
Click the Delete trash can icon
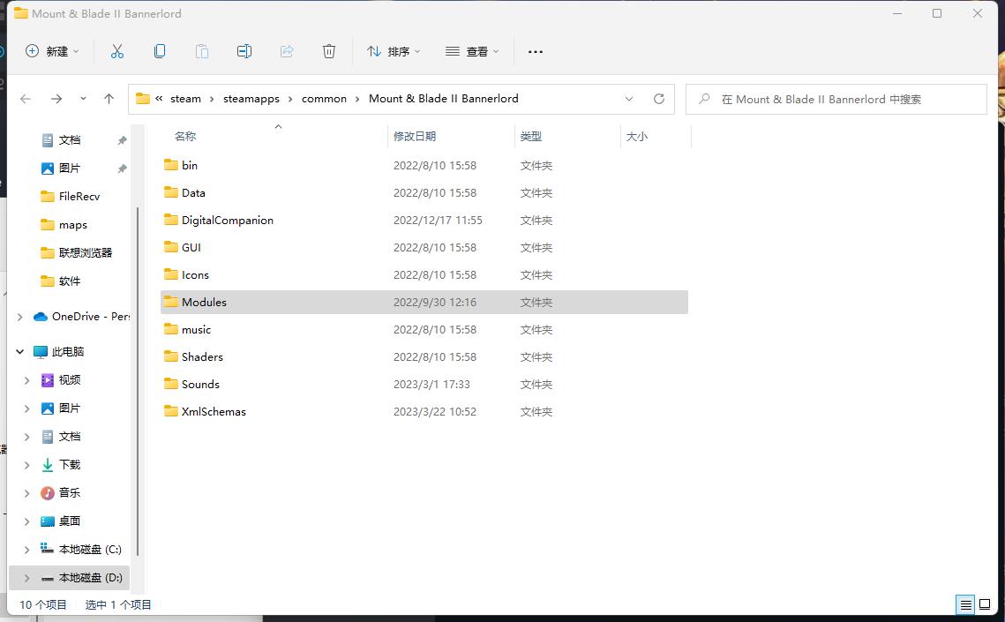coord(329,51)
